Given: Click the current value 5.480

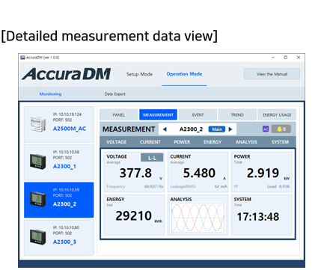Looking at the screenshot, I should (199, 173).
